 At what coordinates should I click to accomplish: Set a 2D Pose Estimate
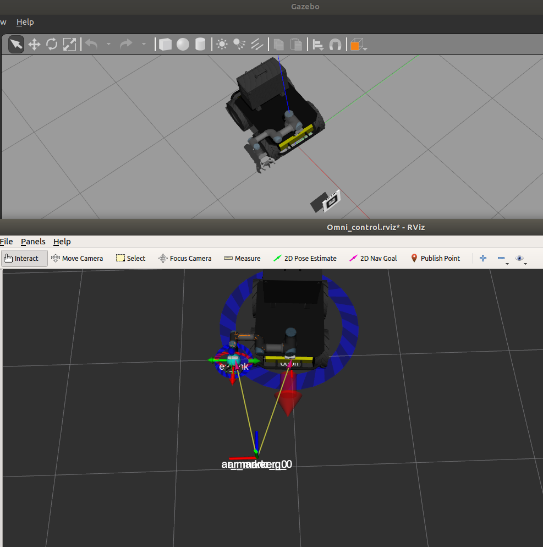click(x=305, y=258)
